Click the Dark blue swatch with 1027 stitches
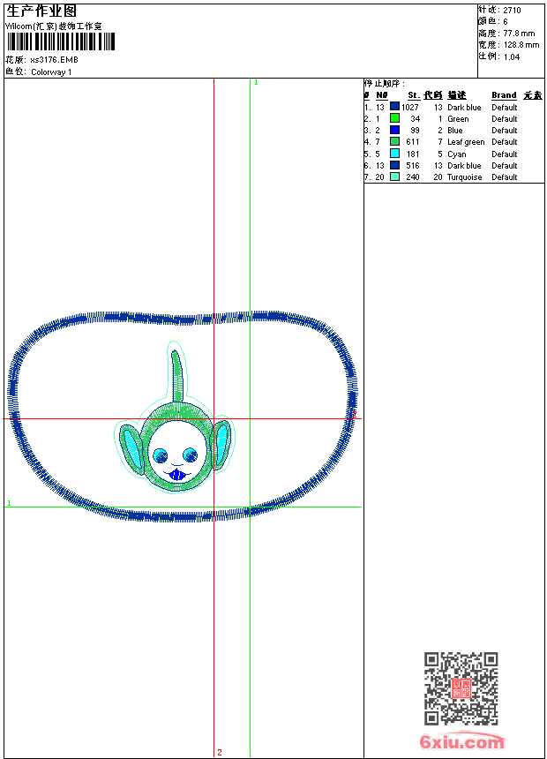547x759 pixels. [395, 107]
